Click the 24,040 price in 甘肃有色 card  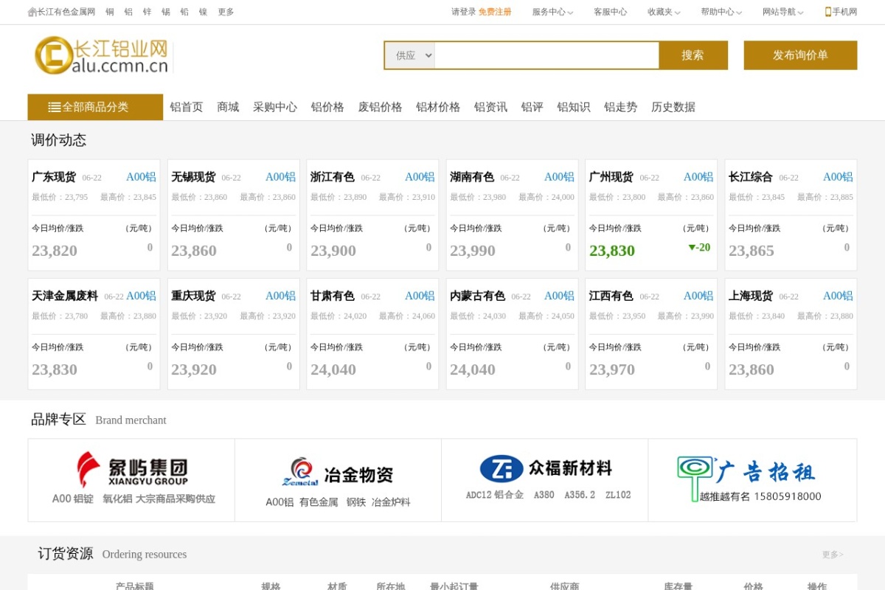point(333,369)
